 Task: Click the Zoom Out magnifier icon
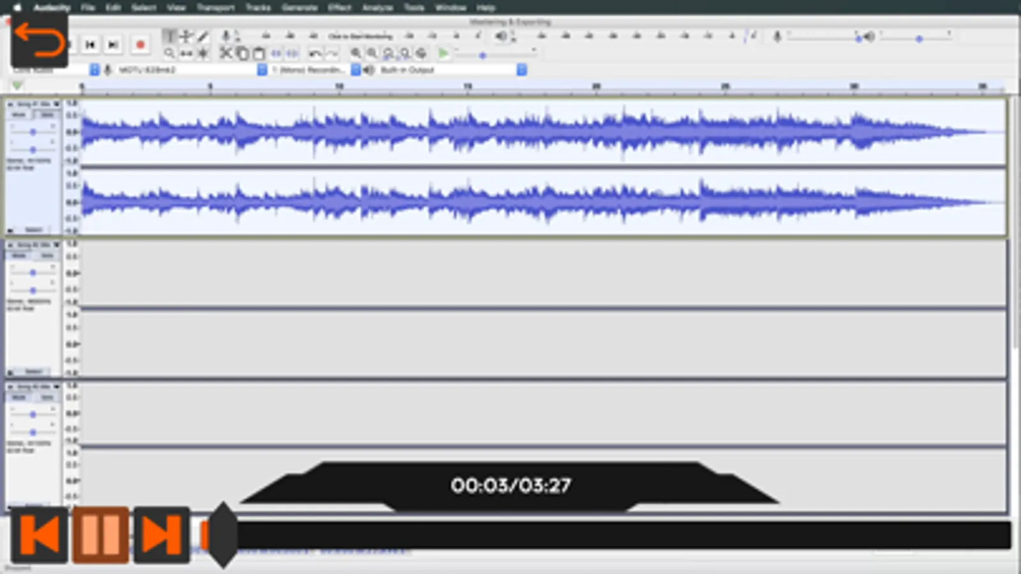click(x=372, y=53)
